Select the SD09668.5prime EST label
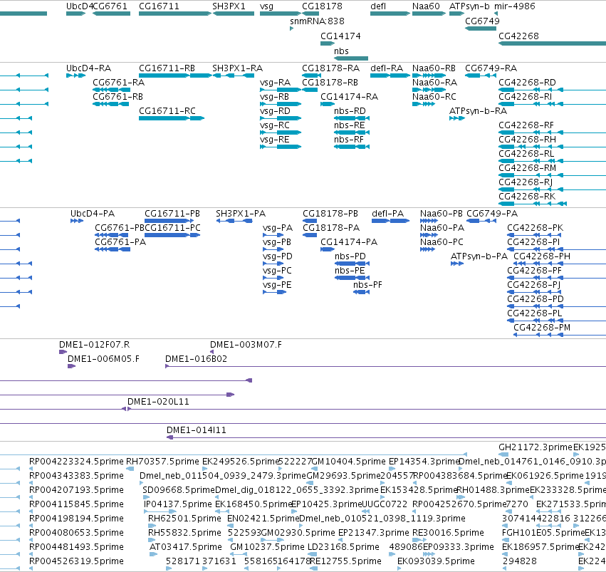Screen dimensions: 606x572 click(x=179, y=490)
